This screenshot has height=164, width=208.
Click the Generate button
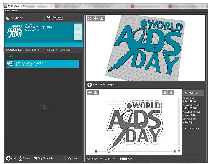(93, 159)
